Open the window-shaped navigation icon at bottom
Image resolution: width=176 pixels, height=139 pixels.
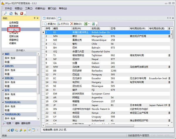33,130
